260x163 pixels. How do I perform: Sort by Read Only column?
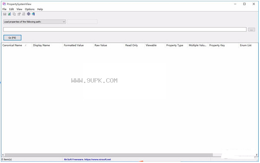[x=134, y=45]
